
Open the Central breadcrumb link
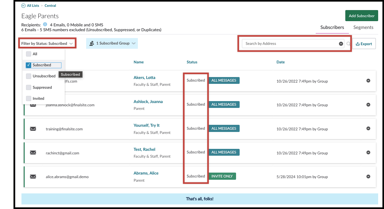pyautogui.click(x=50, y=6)
